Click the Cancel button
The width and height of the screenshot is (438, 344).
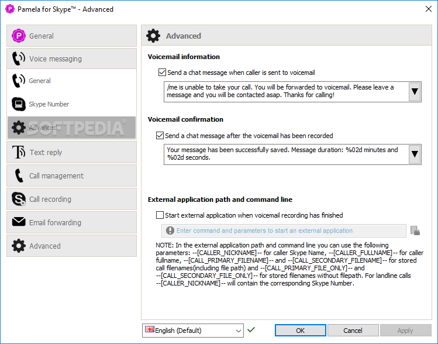coord(353,331)
